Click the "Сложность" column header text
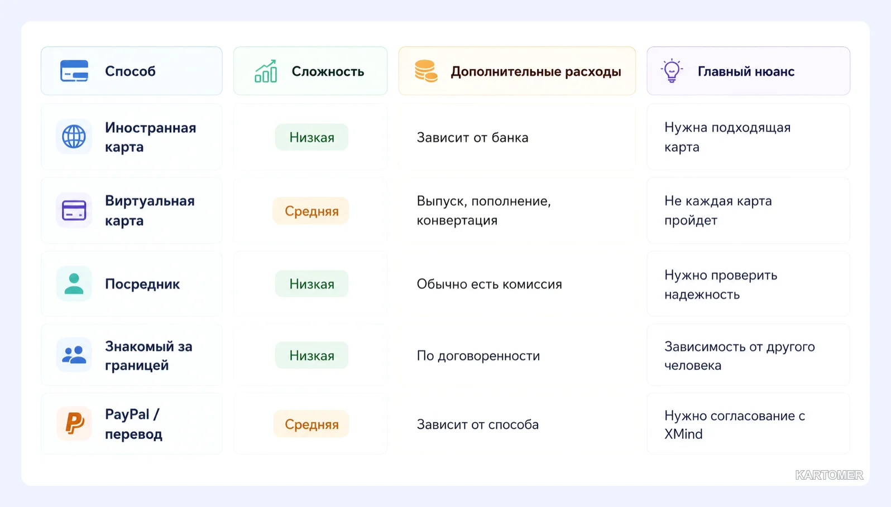This screenshot has width=891, height=507. point(328,71)
